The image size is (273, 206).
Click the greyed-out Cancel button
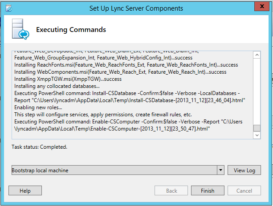click(x=244, y=190)
